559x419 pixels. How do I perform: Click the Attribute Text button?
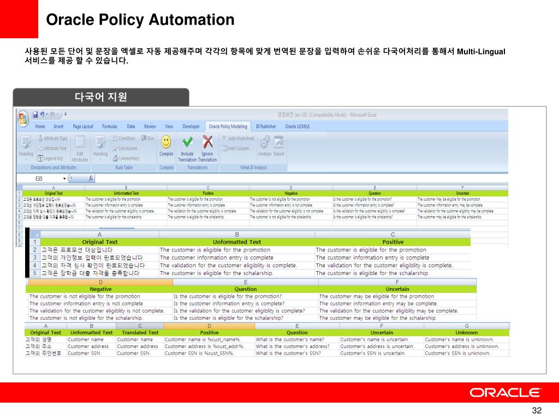52,148
